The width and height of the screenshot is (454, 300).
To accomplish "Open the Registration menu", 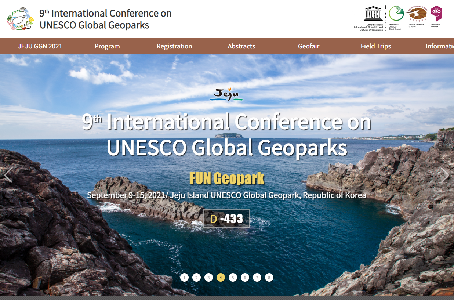I will 174,46.
